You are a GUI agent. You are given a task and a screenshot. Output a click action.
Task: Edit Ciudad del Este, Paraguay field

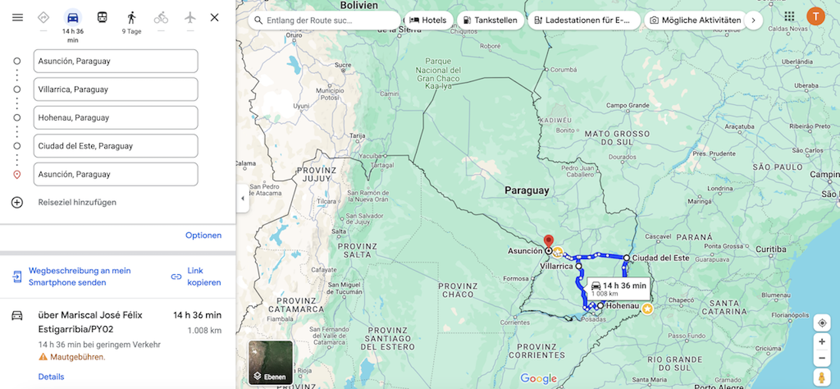[x=115, y=146]
